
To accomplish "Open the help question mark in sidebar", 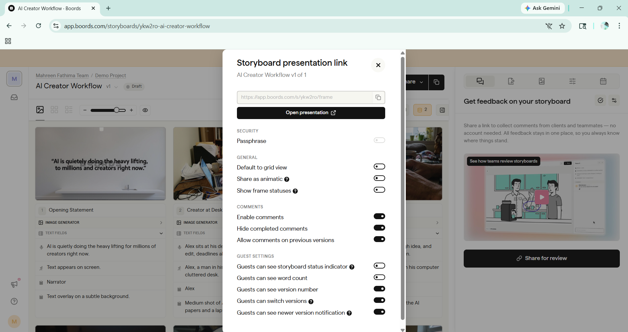I will click(x=14, y=301).
